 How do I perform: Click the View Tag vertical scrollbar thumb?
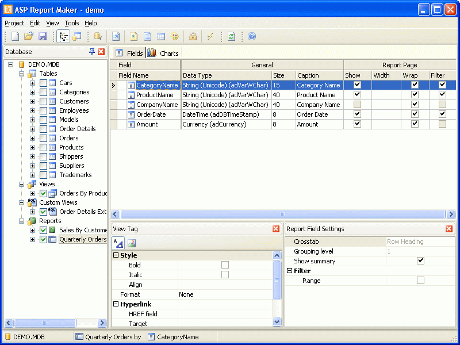tap(277, 280)
